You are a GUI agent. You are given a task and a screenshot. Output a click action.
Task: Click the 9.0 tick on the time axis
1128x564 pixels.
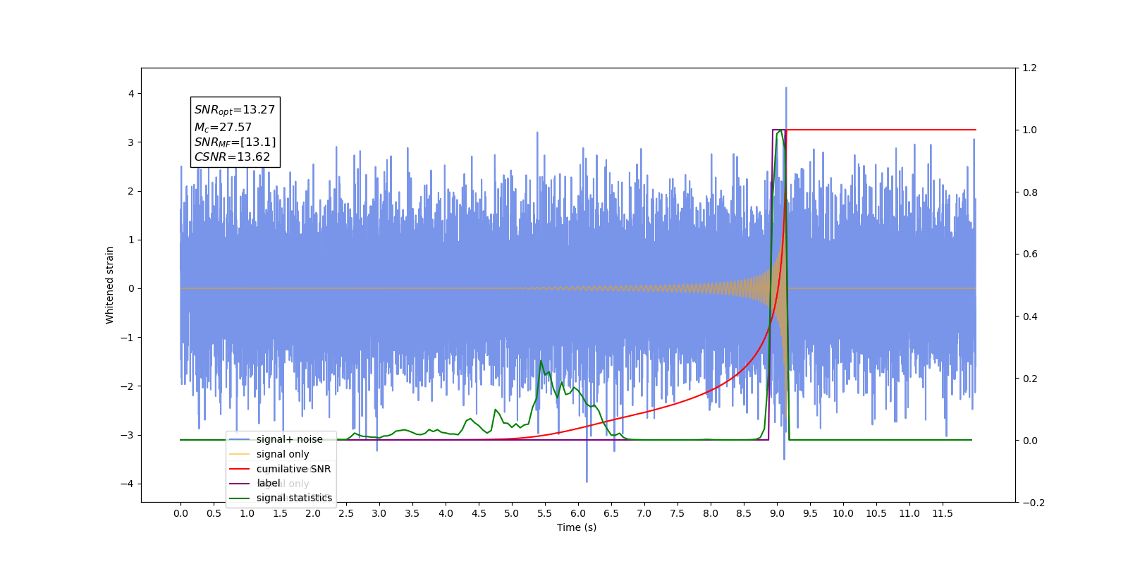pyautogui.click(x=777, y=513)
